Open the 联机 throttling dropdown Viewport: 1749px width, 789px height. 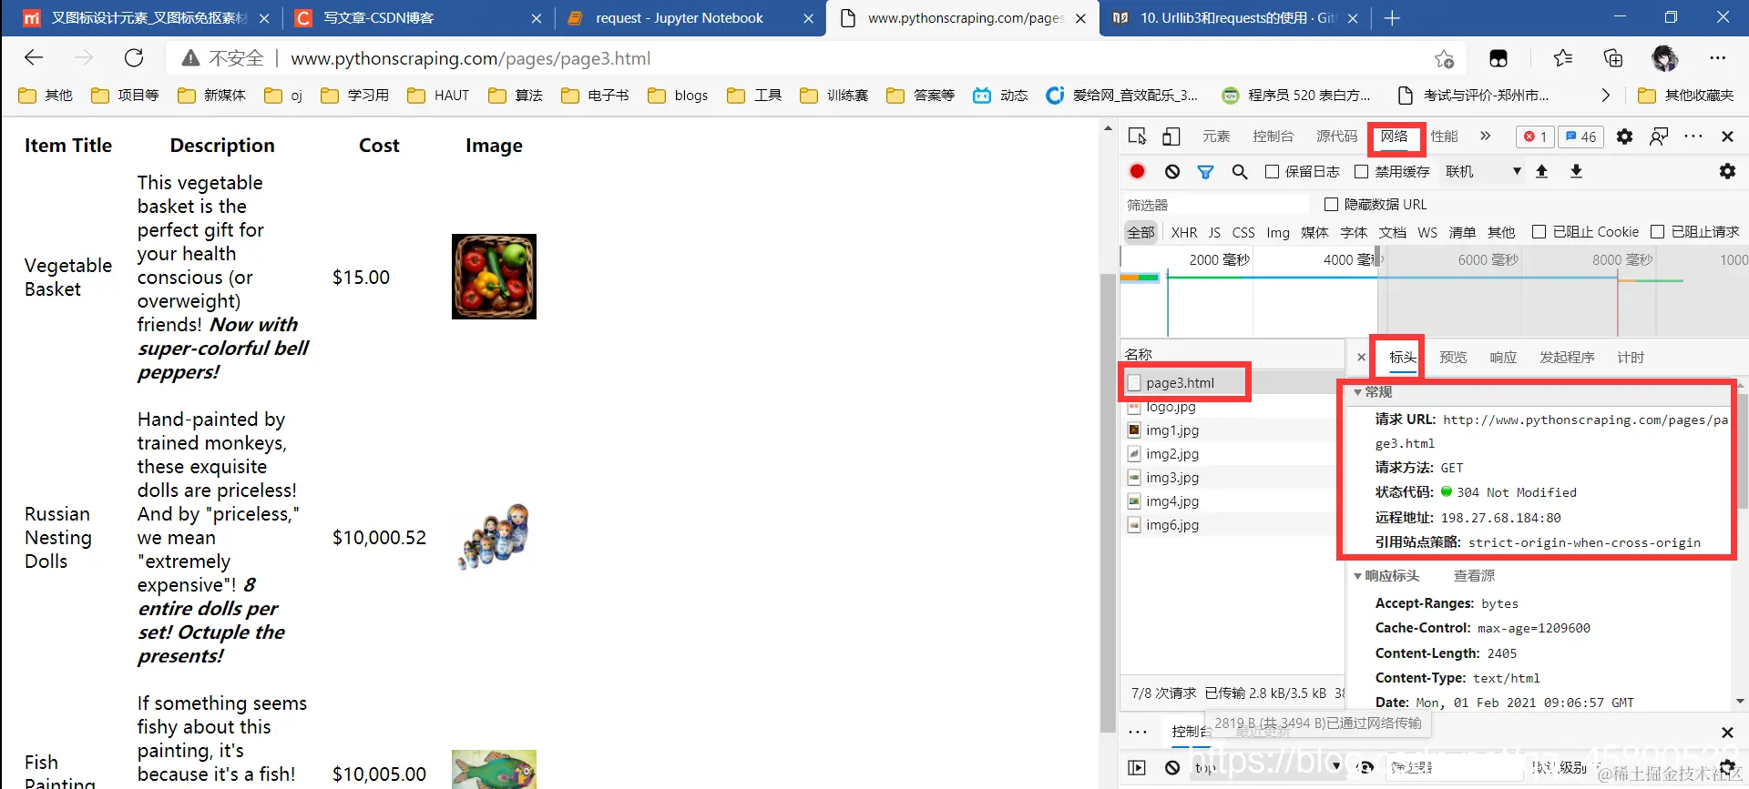(x=1483, y=171)
